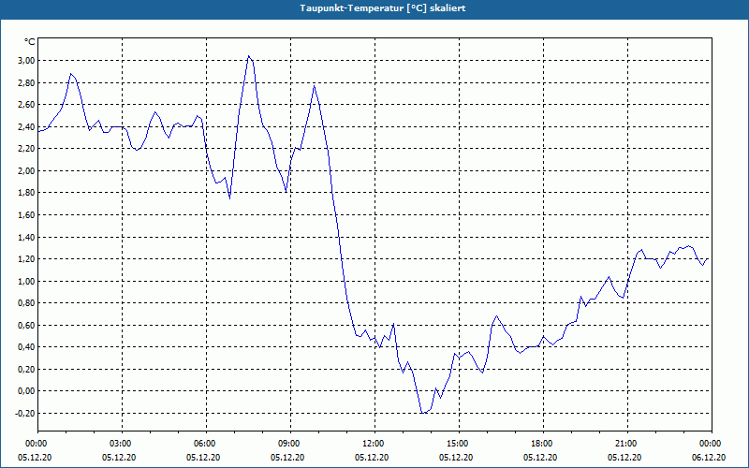Click the 2,00 y-axis value
Image resolution: width=749 pixels, height=468 pixels.
(27, 171)
